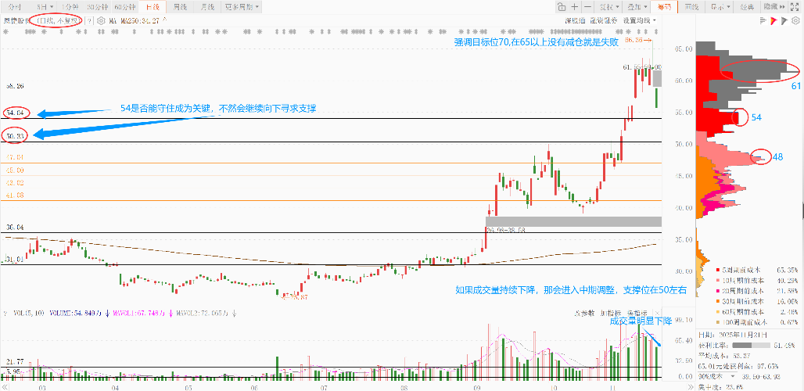The width and height of the screenshot is (804, 391).
Task: Click the 深股通 label
Action: pyautogui.click(x=574, y=21)
